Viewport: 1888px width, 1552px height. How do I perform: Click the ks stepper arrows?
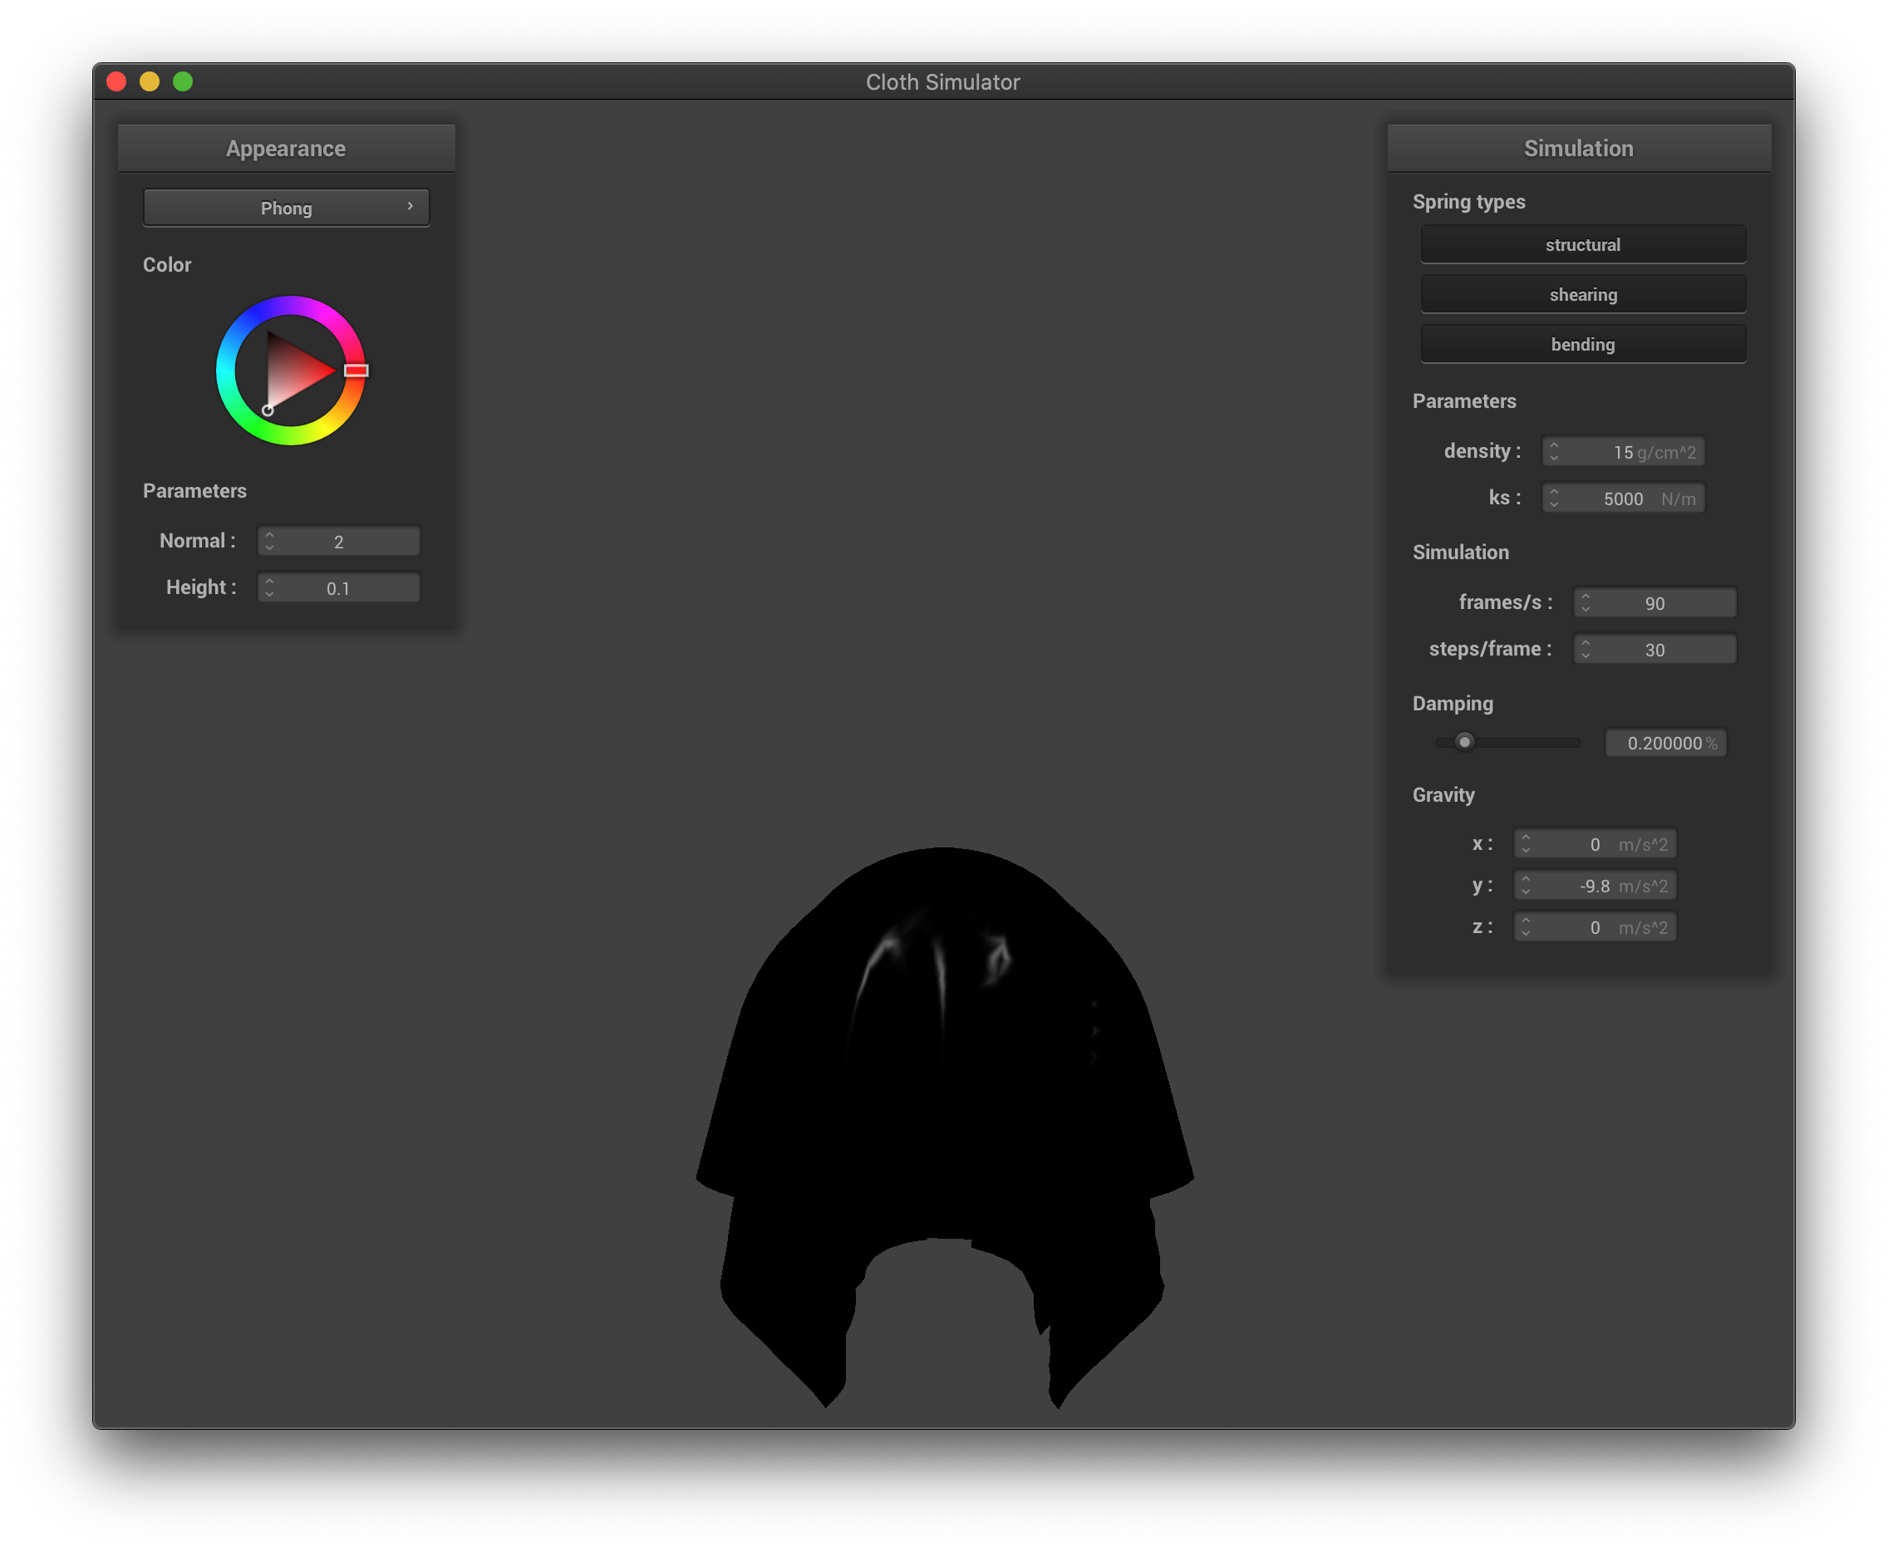[1554, 498]
